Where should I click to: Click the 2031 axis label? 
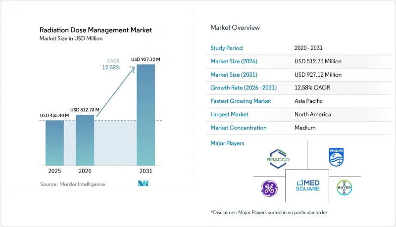point(146,171)
